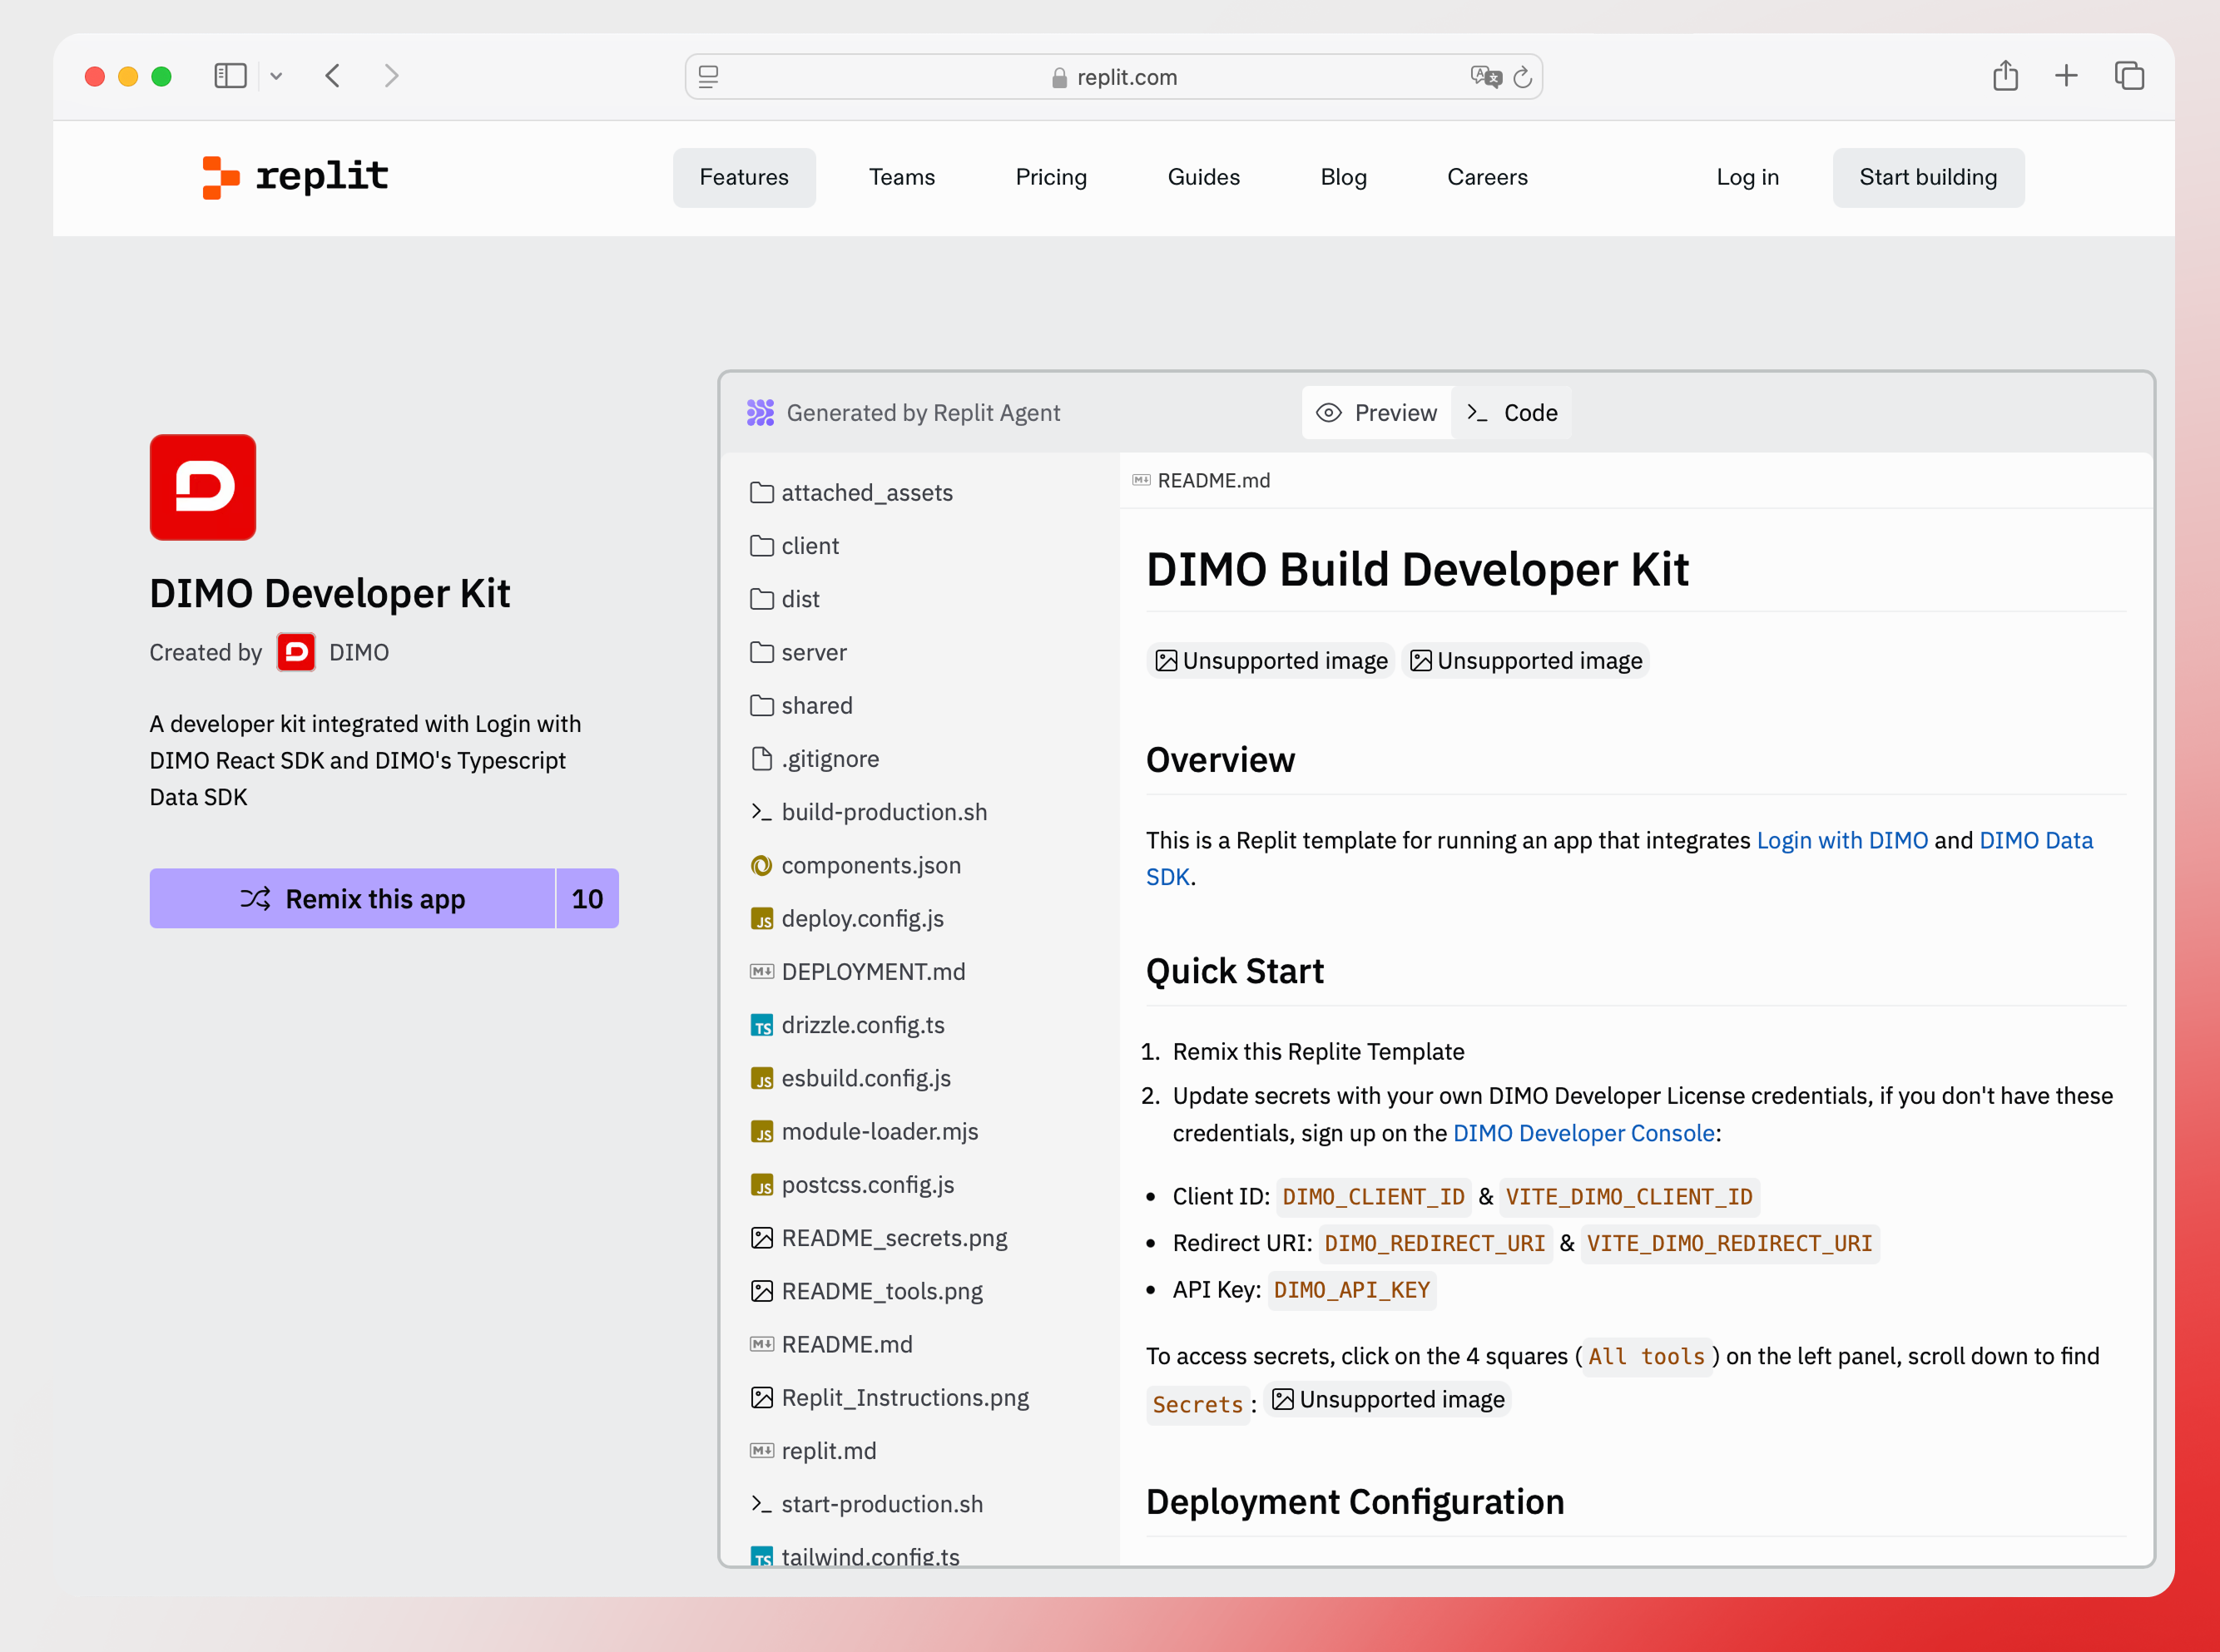Go back with the browser back arrow
The height and width of the screenshot is (1652, 2220).
point(333,76)
